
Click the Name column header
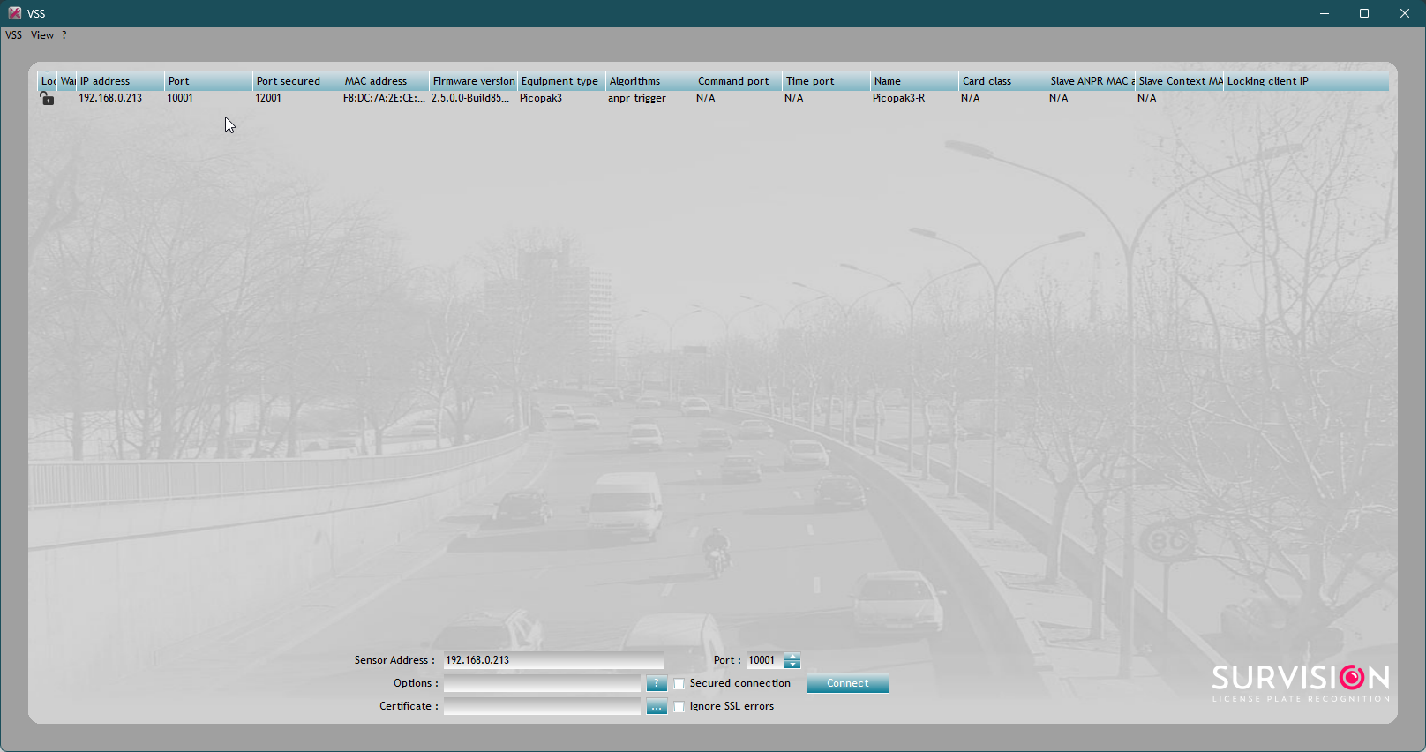point(914,81)
